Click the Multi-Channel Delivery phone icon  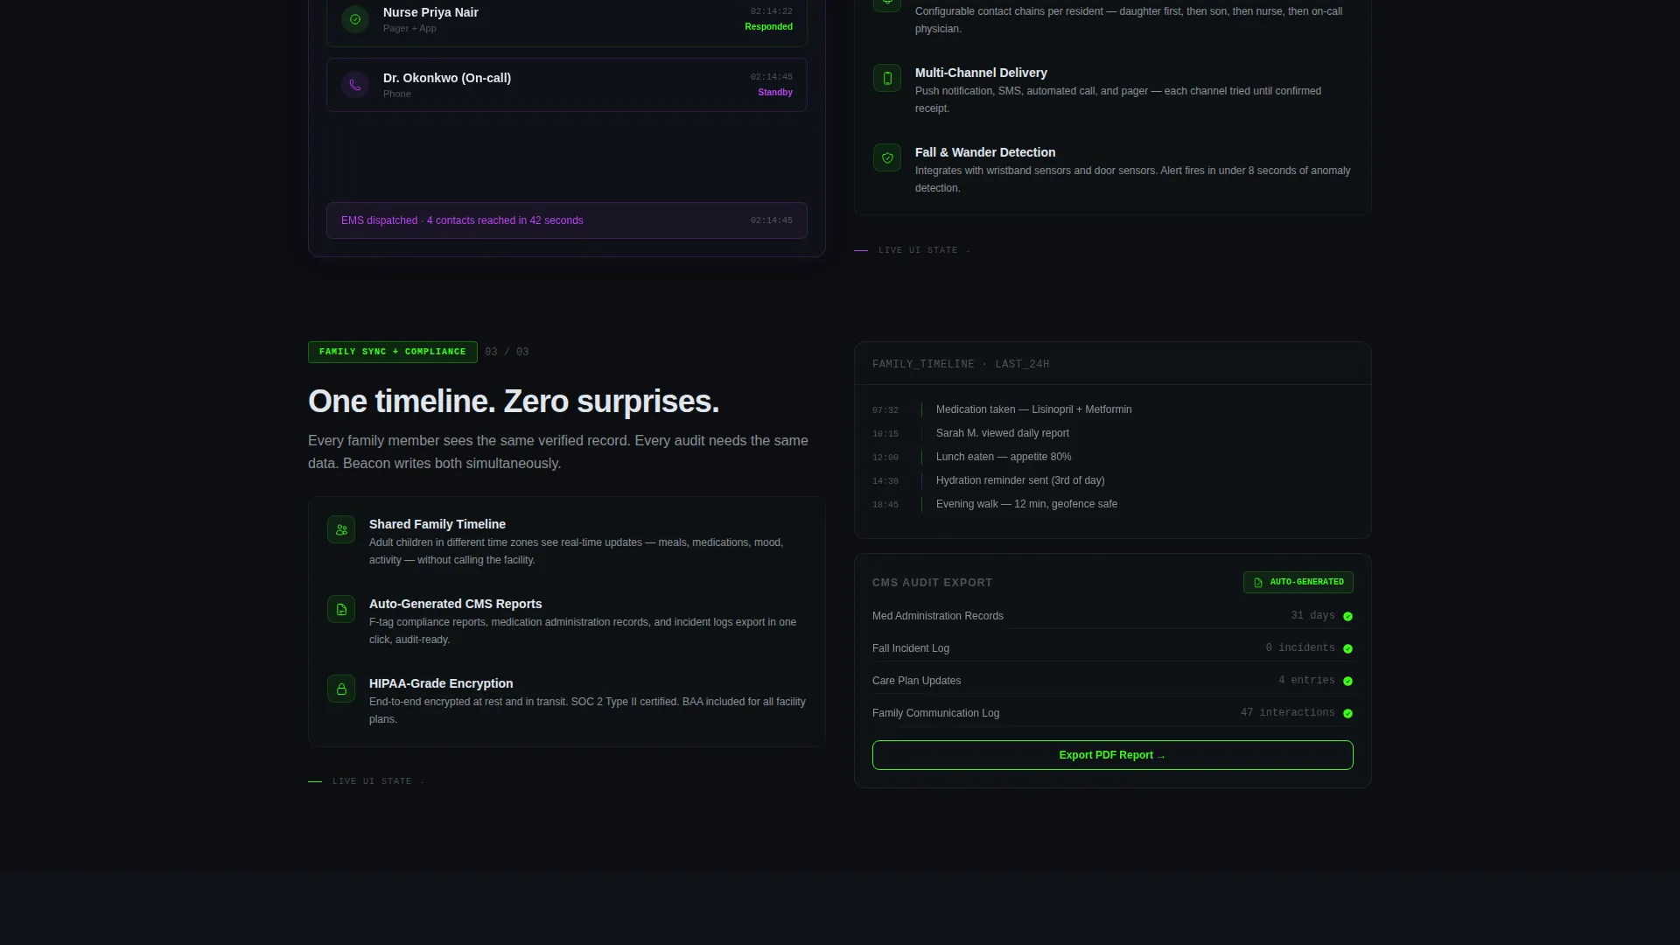pos(887,78)
